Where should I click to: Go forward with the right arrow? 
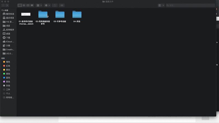[x=7, y=5]
